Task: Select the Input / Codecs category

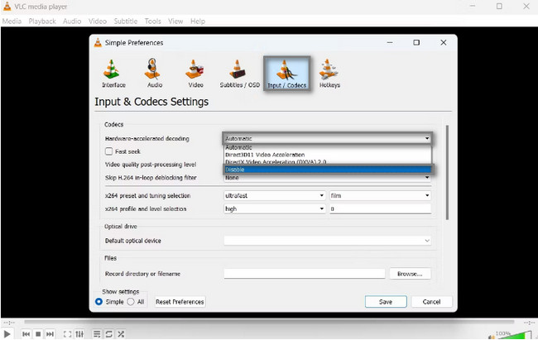Action: click(x=287, y=74)
